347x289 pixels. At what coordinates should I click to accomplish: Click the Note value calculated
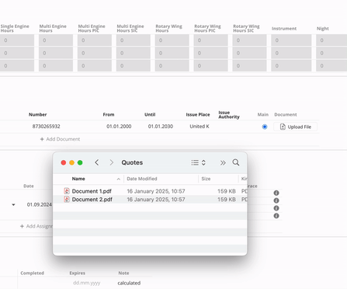pyautogui.click(x=129, y=283)
